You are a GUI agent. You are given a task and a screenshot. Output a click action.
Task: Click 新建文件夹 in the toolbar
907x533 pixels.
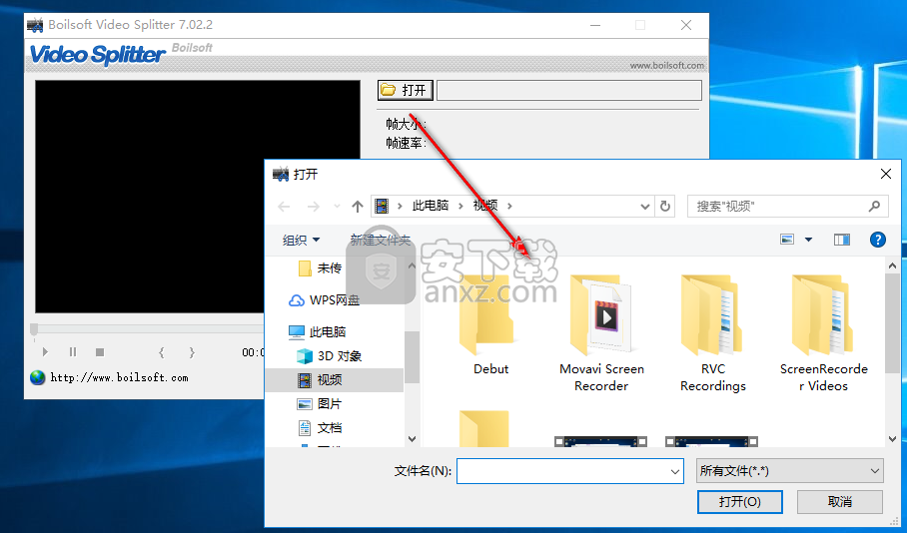pyautogui.click(x=381, y=240)
